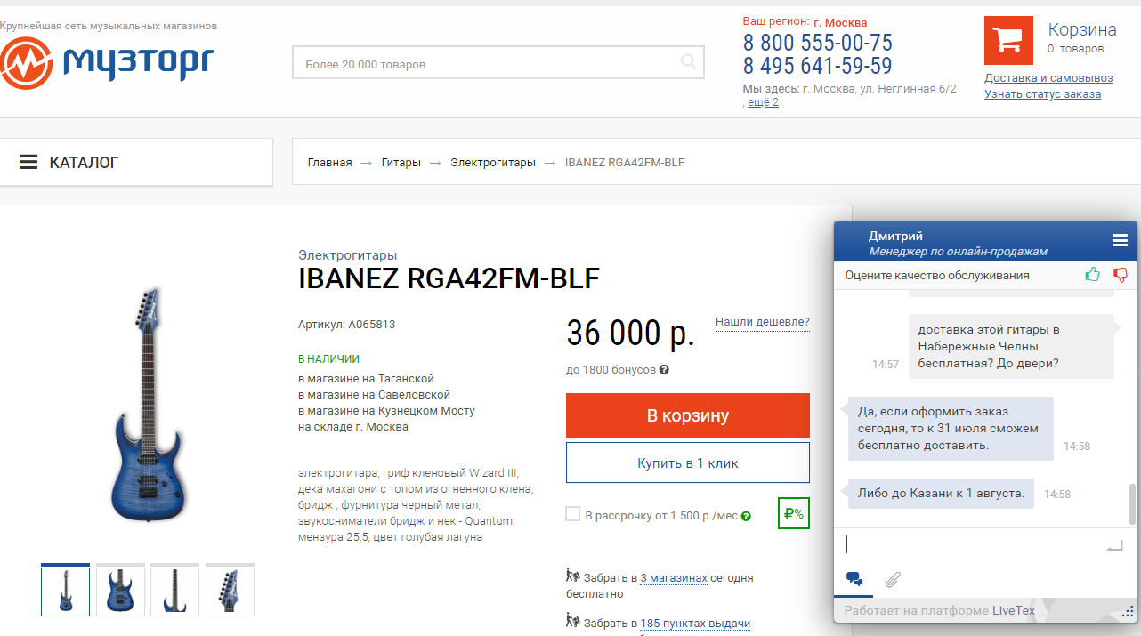1141x636 pixels.
Task: Click the attach file paperclip icon
Action: click(x=893, y=580)
